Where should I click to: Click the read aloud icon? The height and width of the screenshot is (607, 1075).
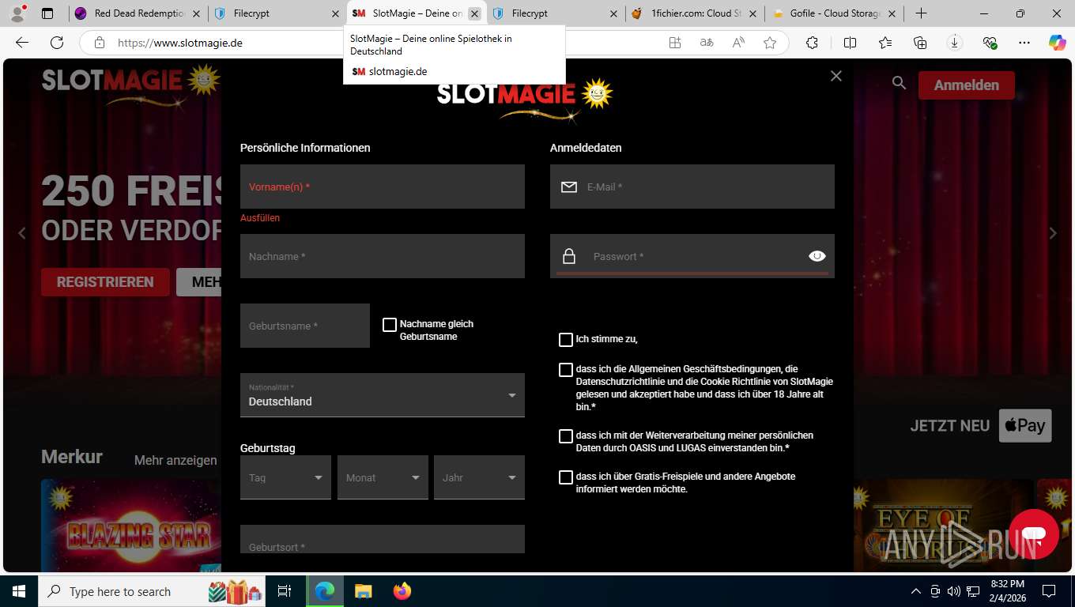pyautogui.click(x=738, y=43)
